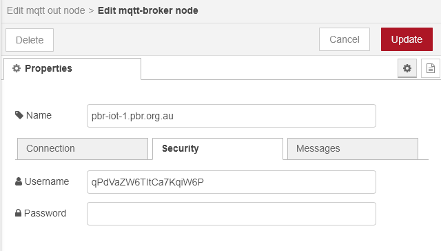Click the Properties gear icon

click(17, 68)
